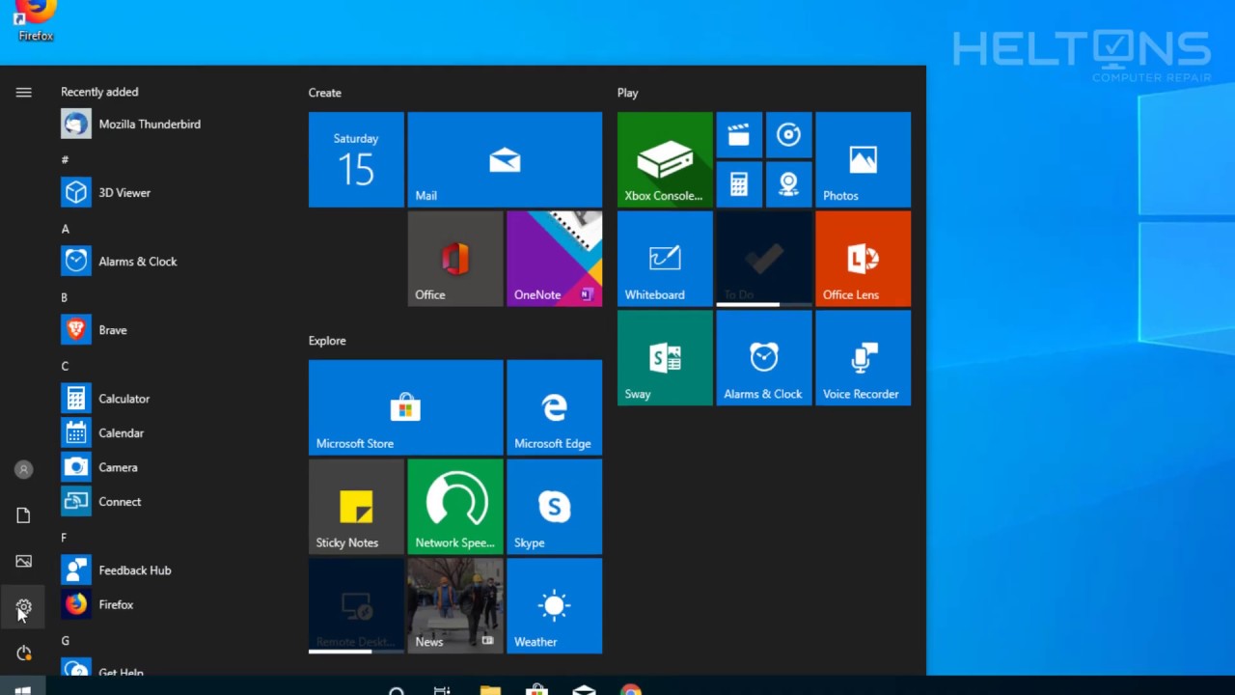Jump using the # letter header
Image resolution: width=1235 pixels, height=695 pixels.
coord(65,159)
